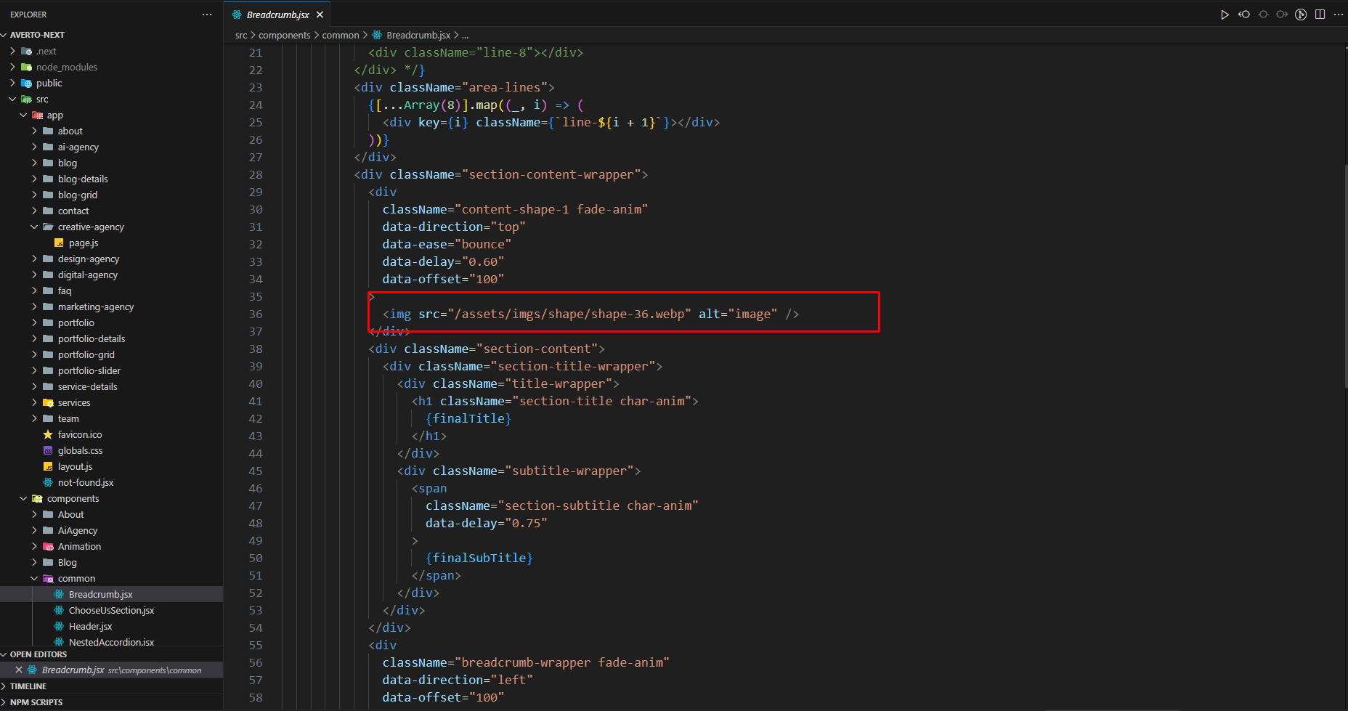Image resolution: width=1348 pixels, height=711 pixels.
Task: Click the globals.css file icon
Action: pyautogui.click(x=48, y=450)
